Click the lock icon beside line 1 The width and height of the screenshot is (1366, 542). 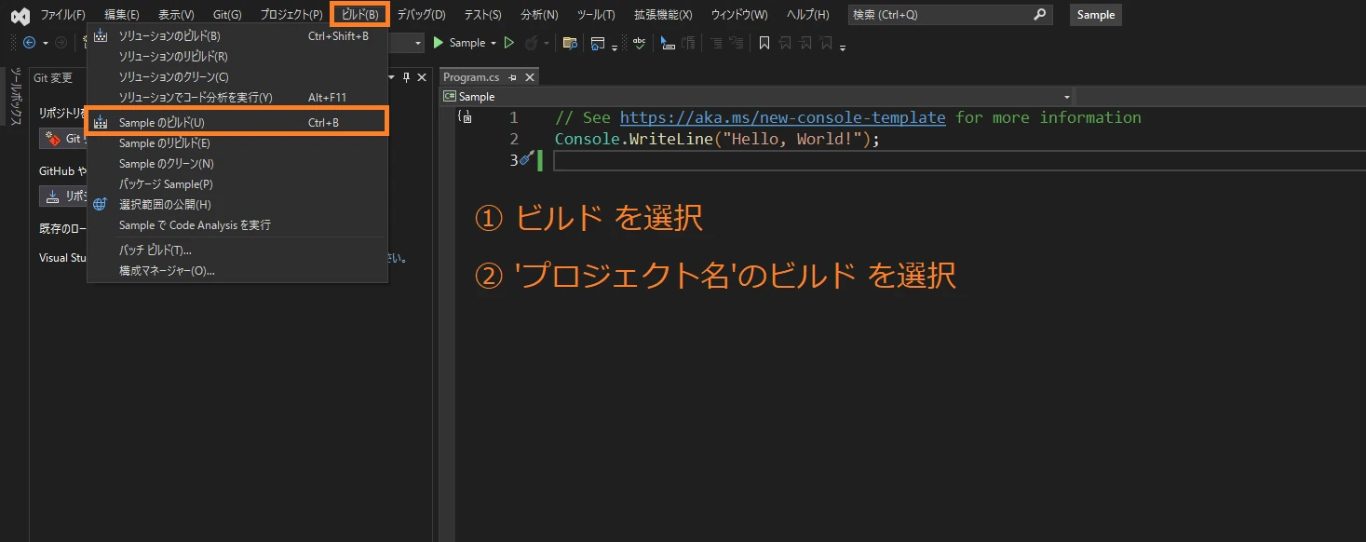click(x=466, y=117)
